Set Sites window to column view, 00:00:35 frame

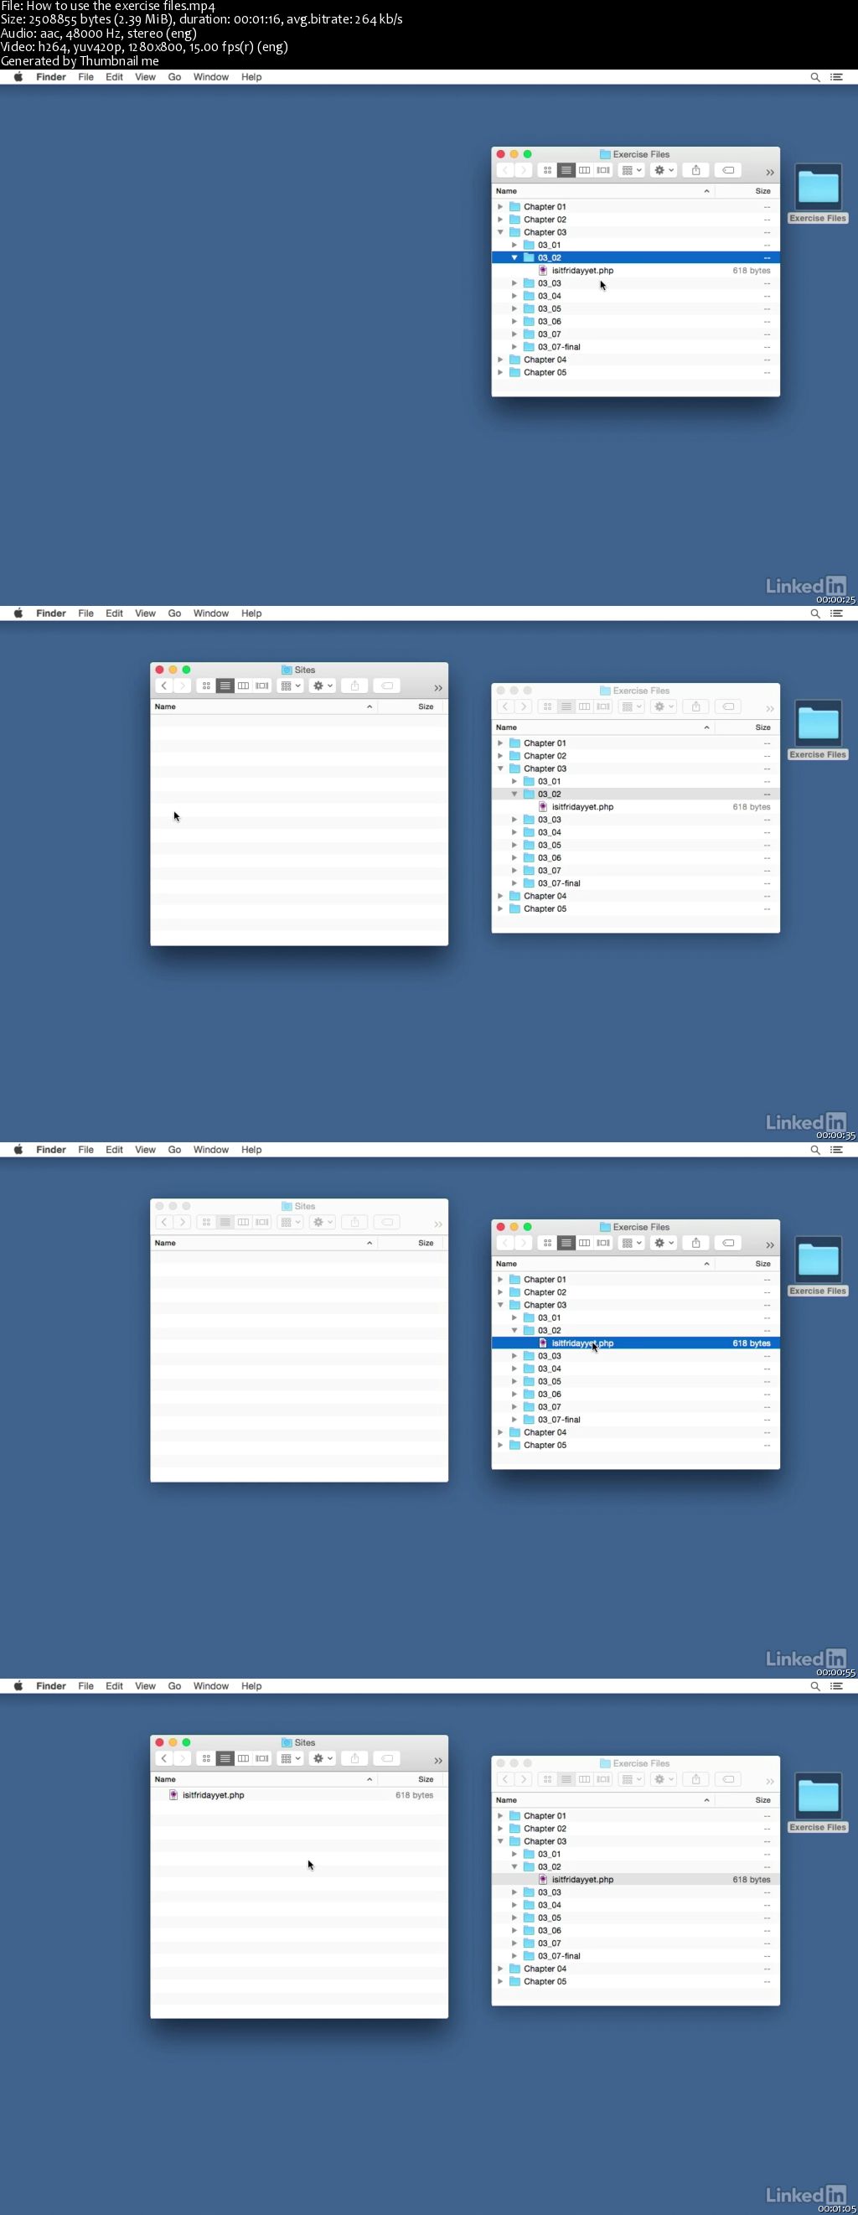click(x=243, y=686)
